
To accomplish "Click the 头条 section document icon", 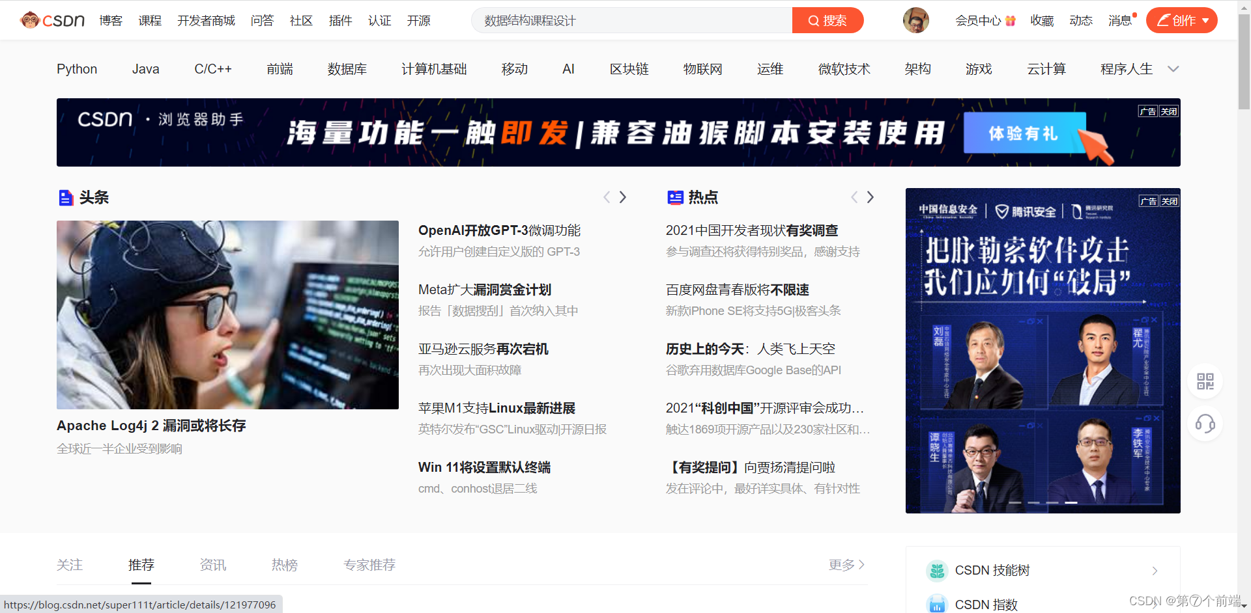I will pyautogui.click(x=66, y=197).
